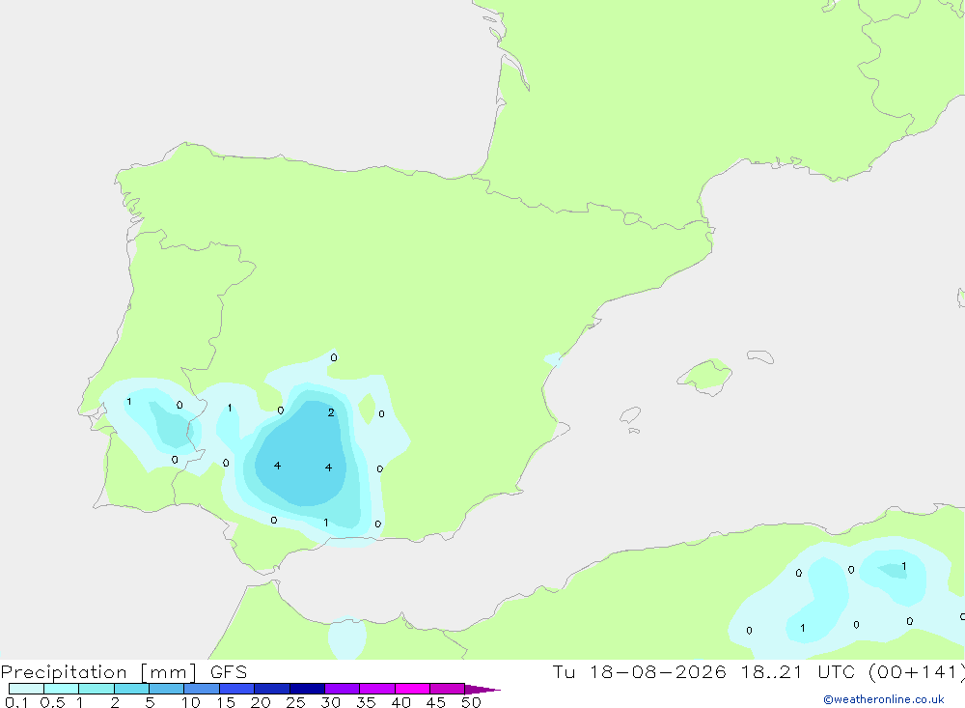Click the above-50 arrow tip of the legend
965x708 pixels.
pos(482,689)
